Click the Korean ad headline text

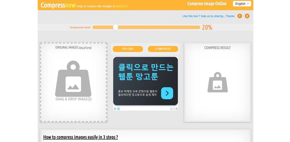point(146,72)
